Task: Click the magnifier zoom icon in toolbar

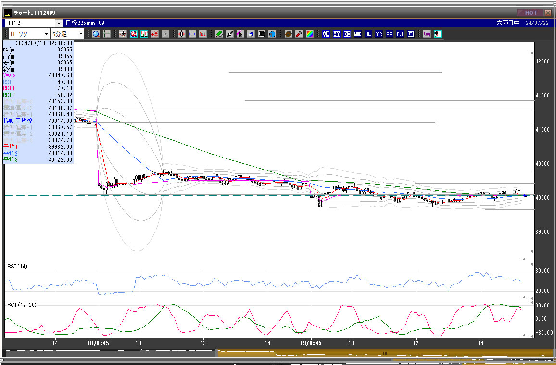Action: point(96,34)
